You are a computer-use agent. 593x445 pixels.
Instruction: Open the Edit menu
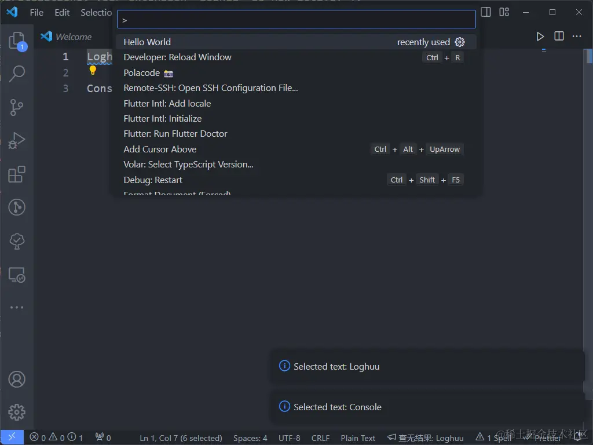point(62,13)
